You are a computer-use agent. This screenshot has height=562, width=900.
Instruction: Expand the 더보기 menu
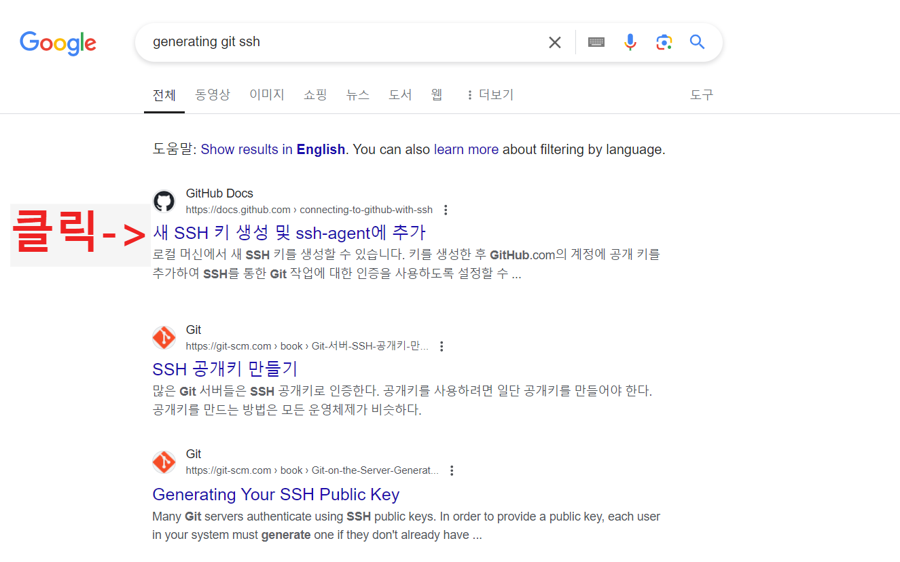point(490,95)
